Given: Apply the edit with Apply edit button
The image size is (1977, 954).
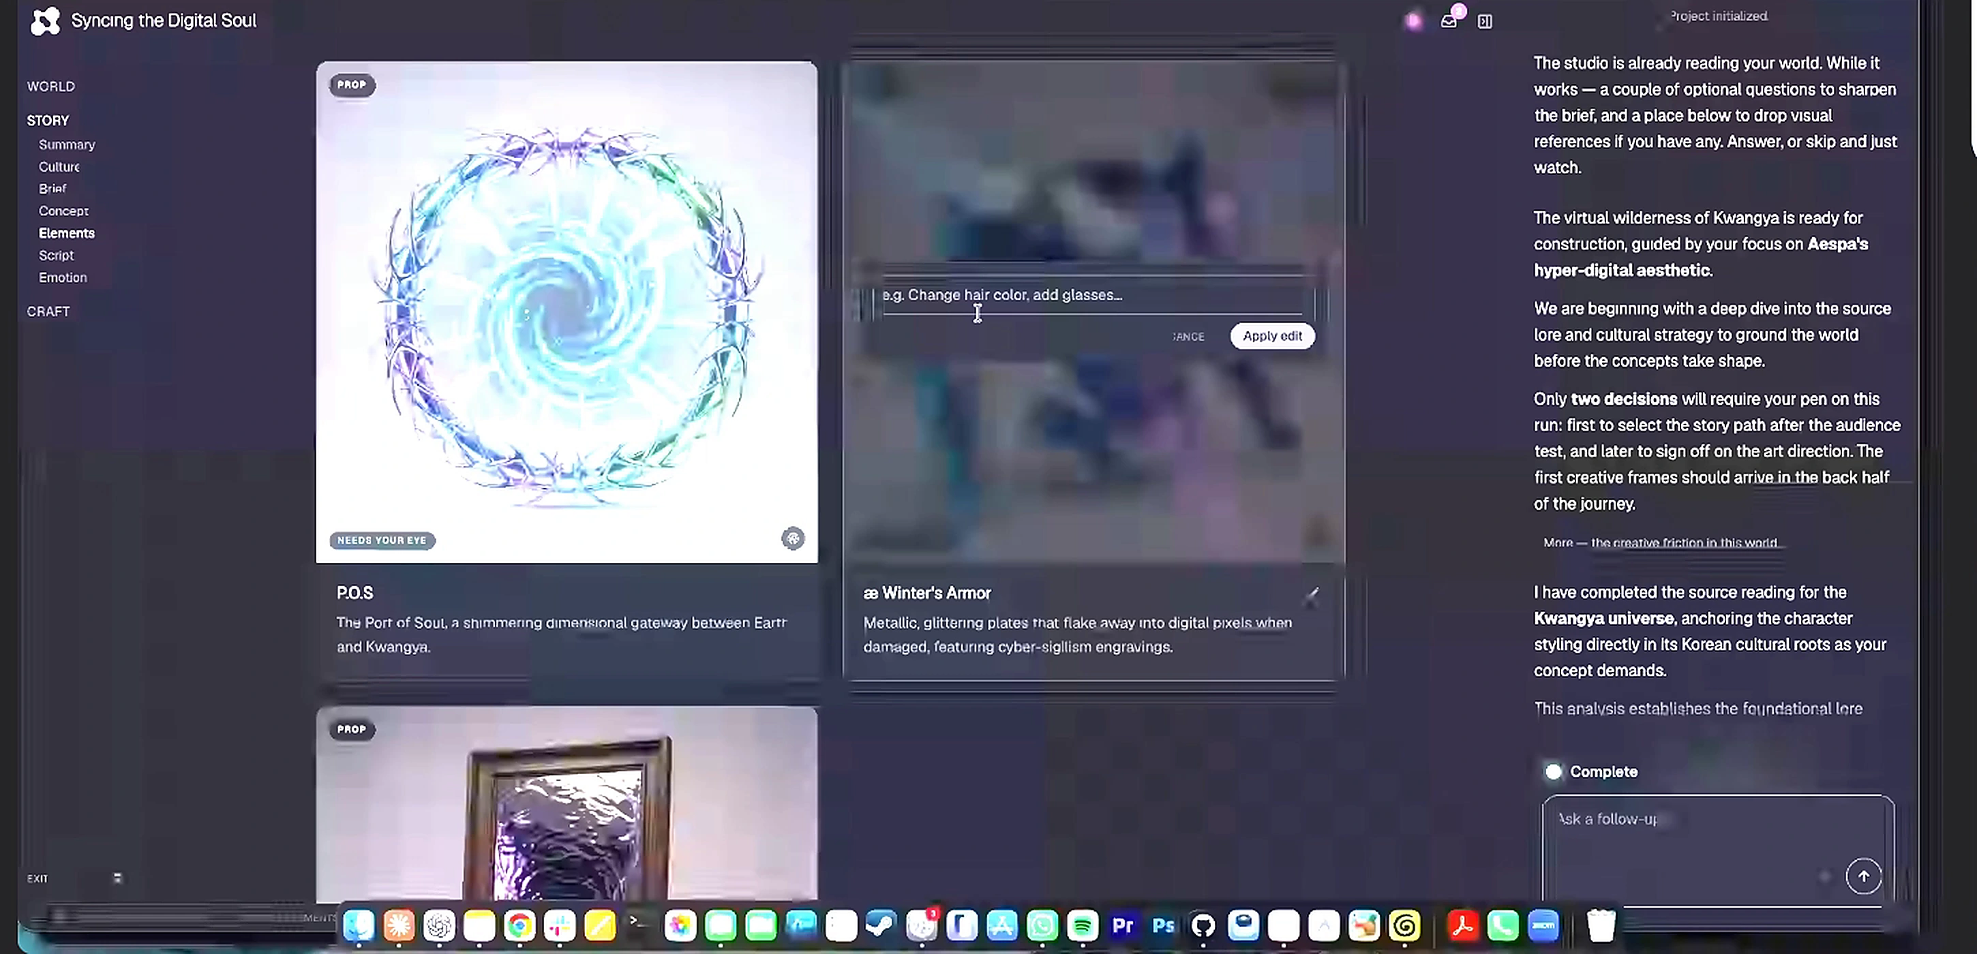Looking at the screenshot, I should 1271,336.
